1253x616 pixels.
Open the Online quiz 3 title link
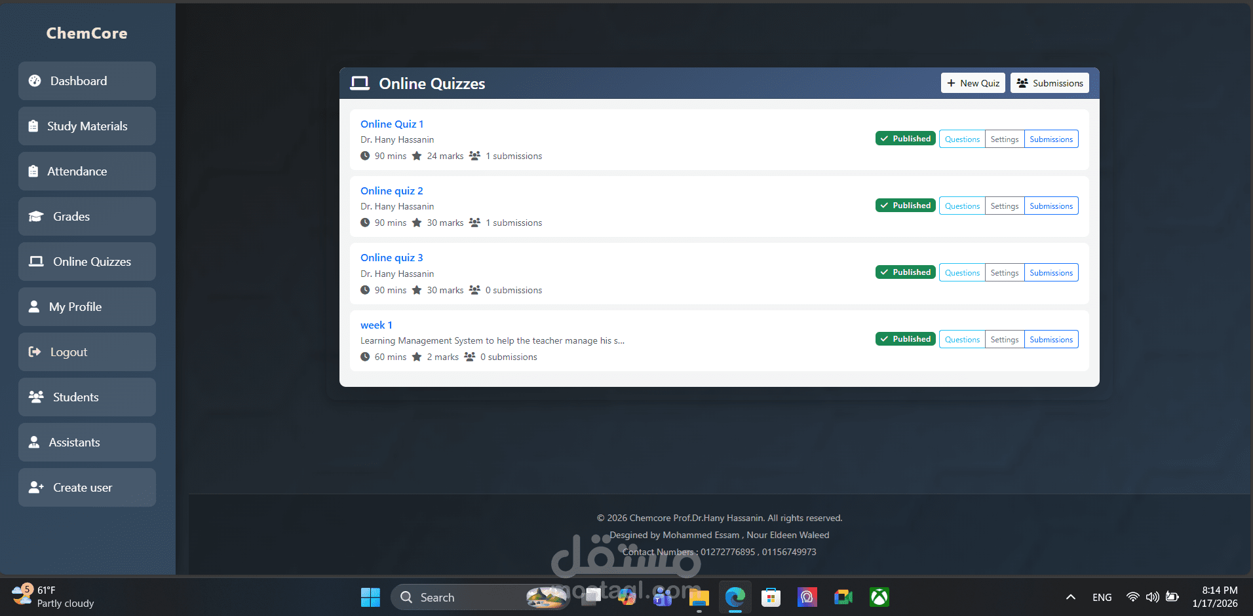coord(392,257)
